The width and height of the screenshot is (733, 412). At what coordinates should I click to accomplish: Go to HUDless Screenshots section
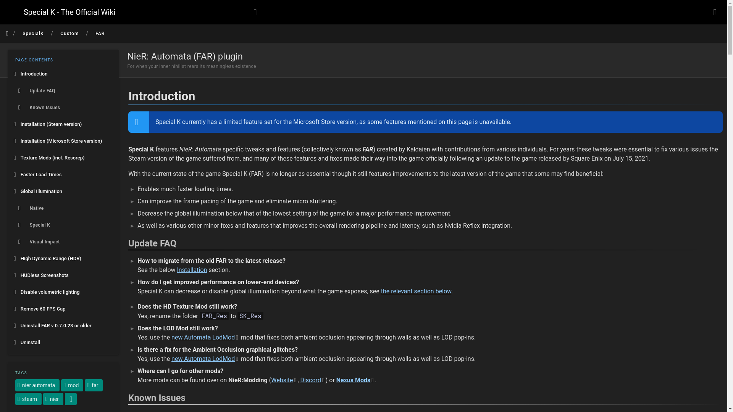(63, 275)
